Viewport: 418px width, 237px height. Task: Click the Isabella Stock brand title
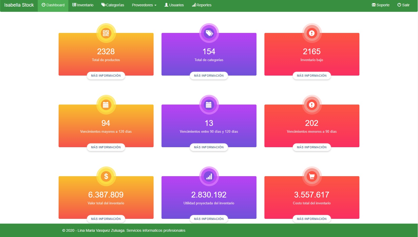[x=19, y=5]
